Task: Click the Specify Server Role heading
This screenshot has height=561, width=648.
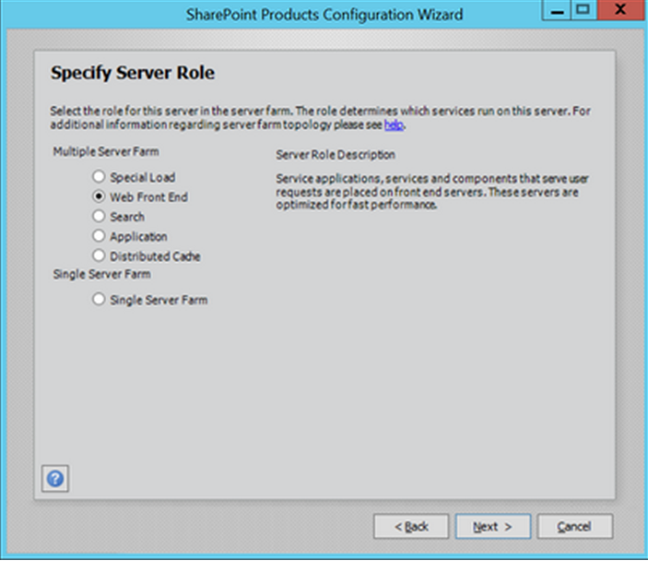Action: coord(133,73)
